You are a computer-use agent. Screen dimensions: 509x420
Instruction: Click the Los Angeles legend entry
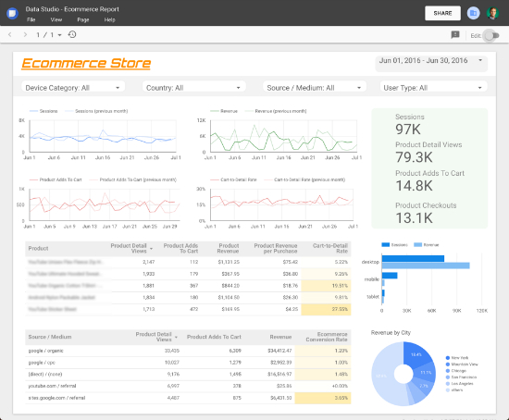pyautogui.click(x=460, y=384)
